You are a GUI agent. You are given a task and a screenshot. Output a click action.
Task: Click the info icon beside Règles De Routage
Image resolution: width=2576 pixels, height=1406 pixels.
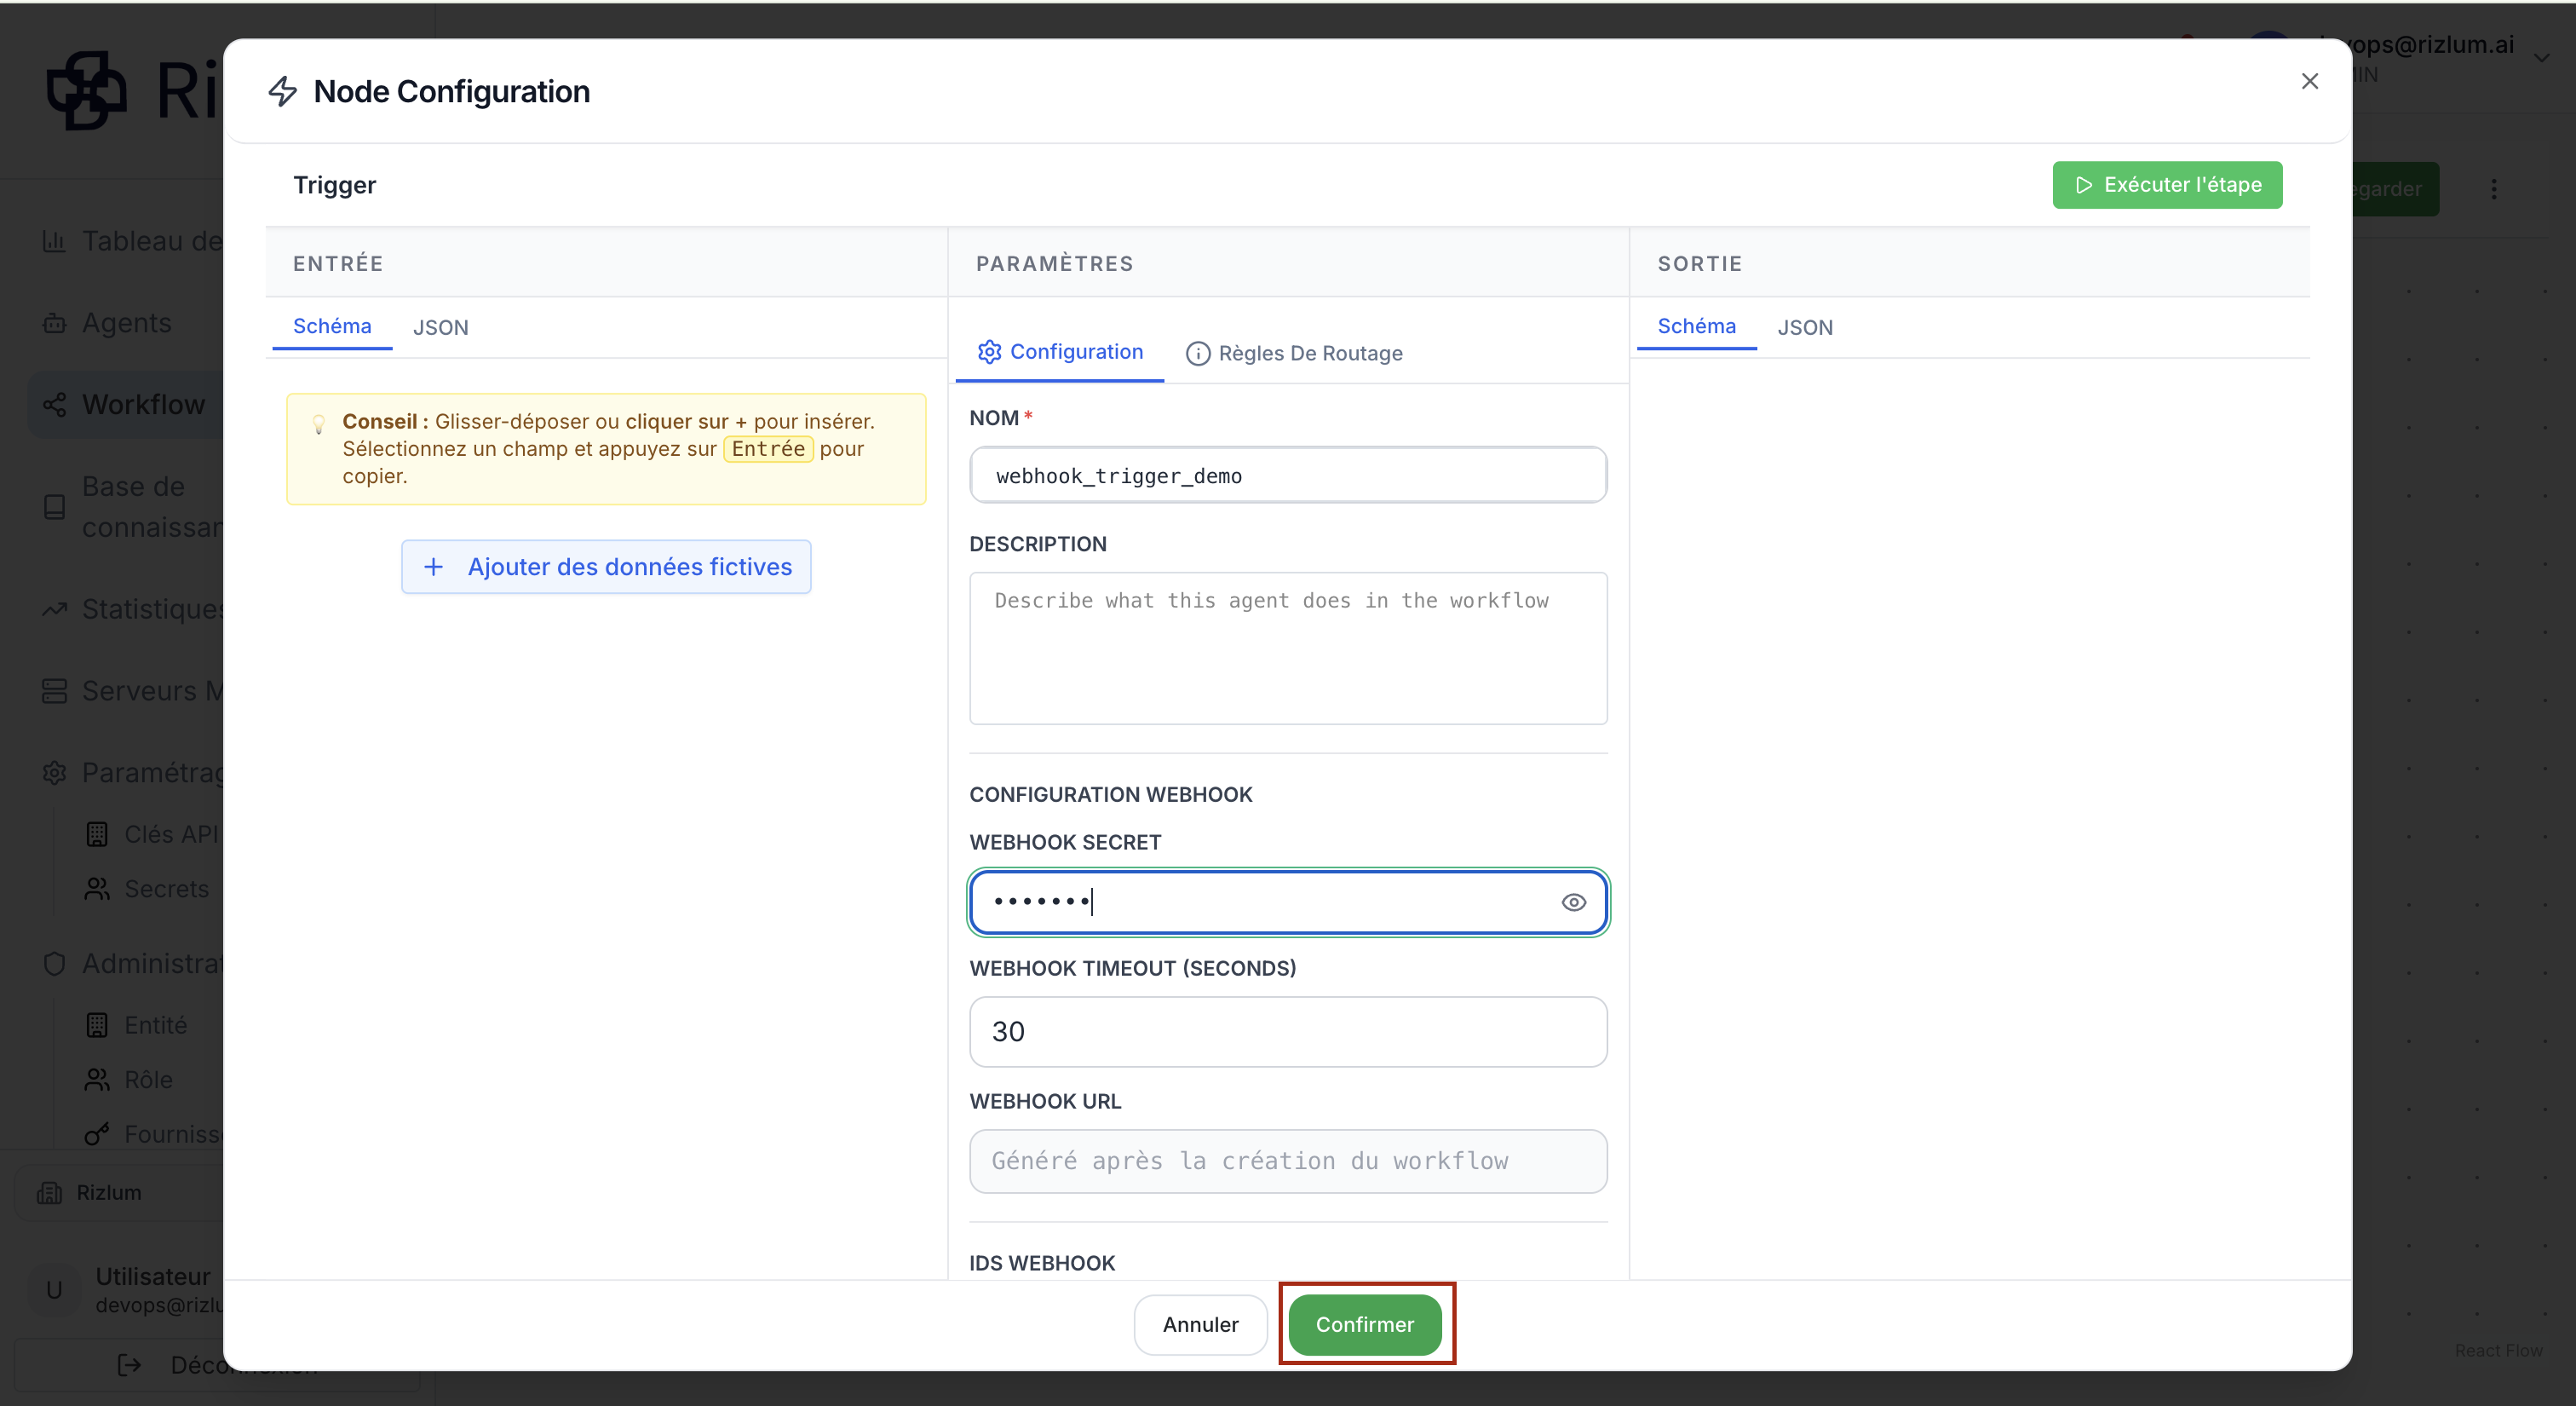click(1197, 354)
